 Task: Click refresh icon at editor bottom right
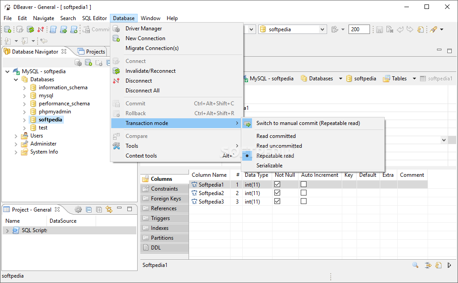[x=438, y=265]
